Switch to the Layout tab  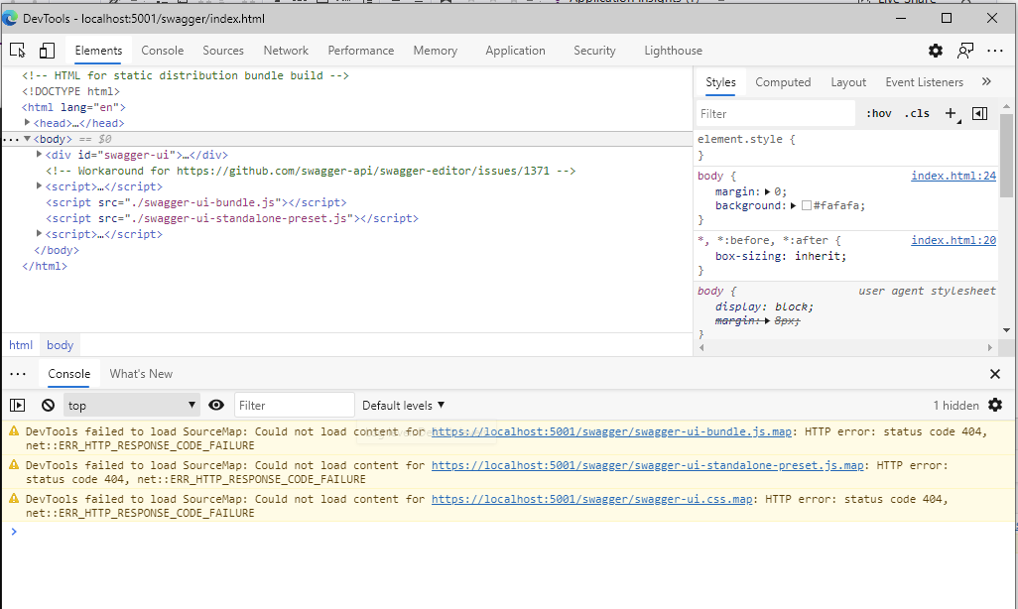[x=848, y=82]
